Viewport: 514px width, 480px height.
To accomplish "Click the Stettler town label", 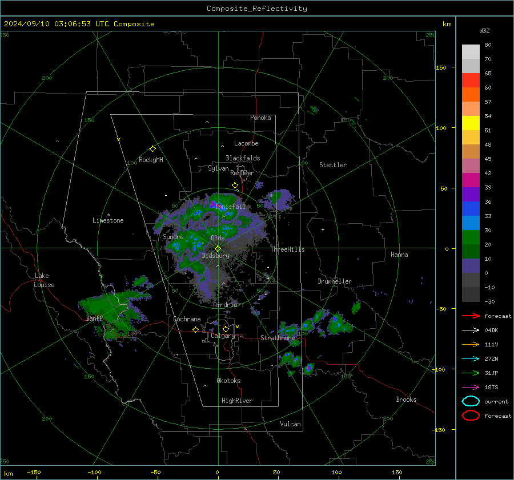I will (333, 165).
